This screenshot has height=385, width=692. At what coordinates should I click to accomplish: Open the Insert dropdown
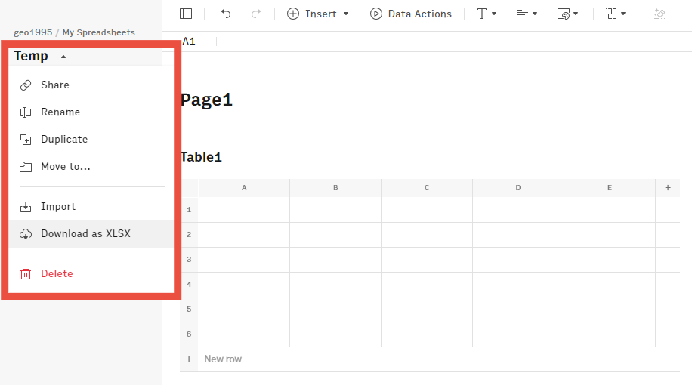point(318,14)
